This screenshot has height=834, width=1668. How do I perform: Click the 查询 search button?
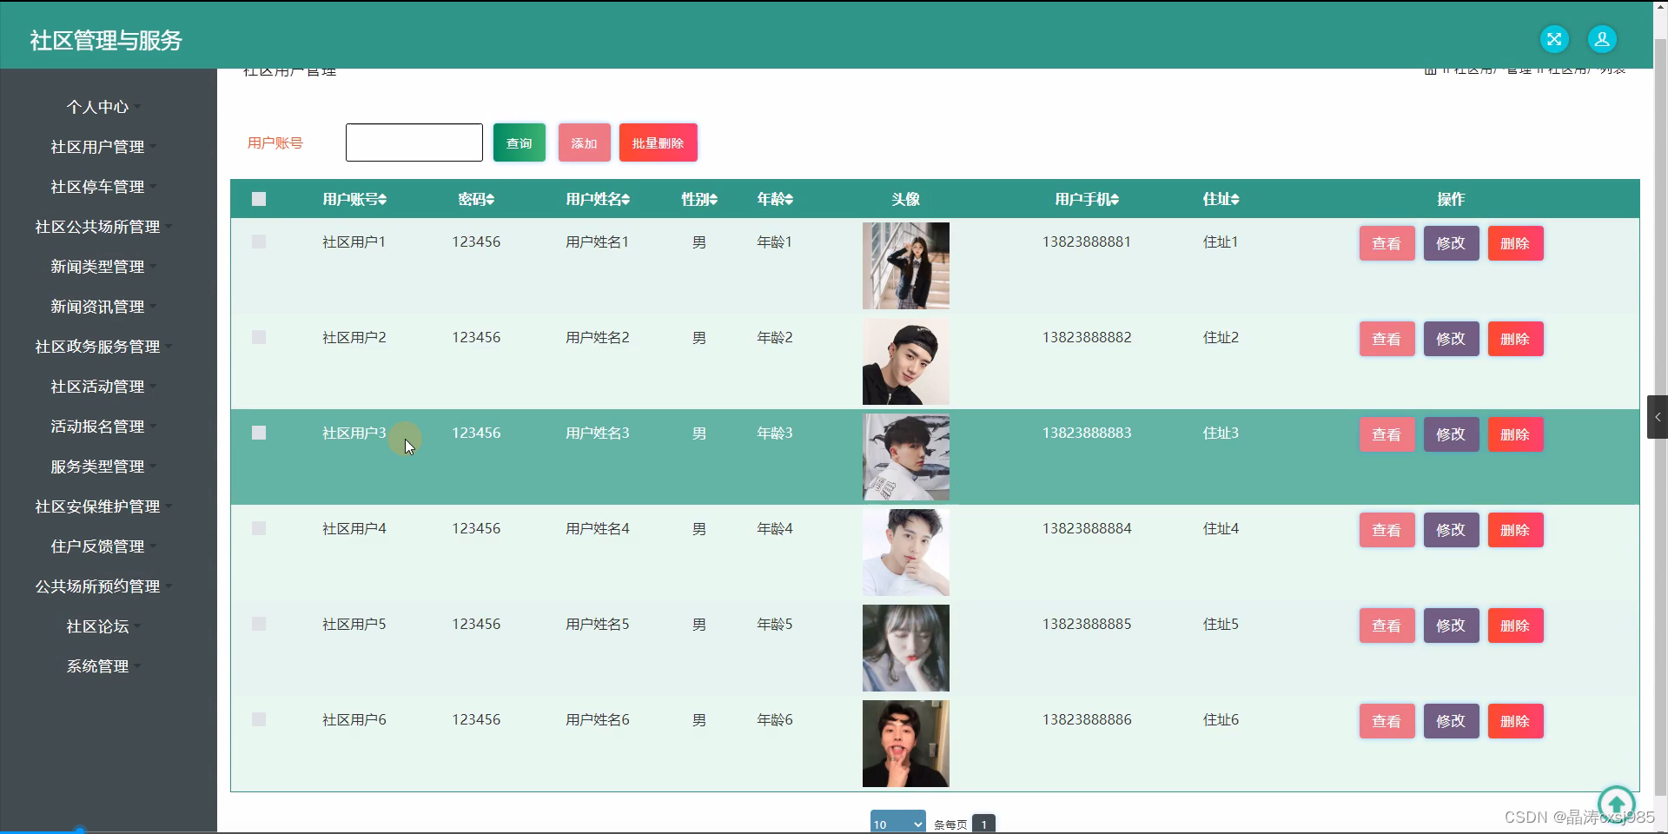pyautogui.click(x=520, y=142)
